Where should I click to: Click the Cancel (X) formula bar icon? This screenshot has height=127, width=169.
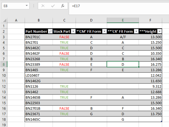(x=43, y=6)
